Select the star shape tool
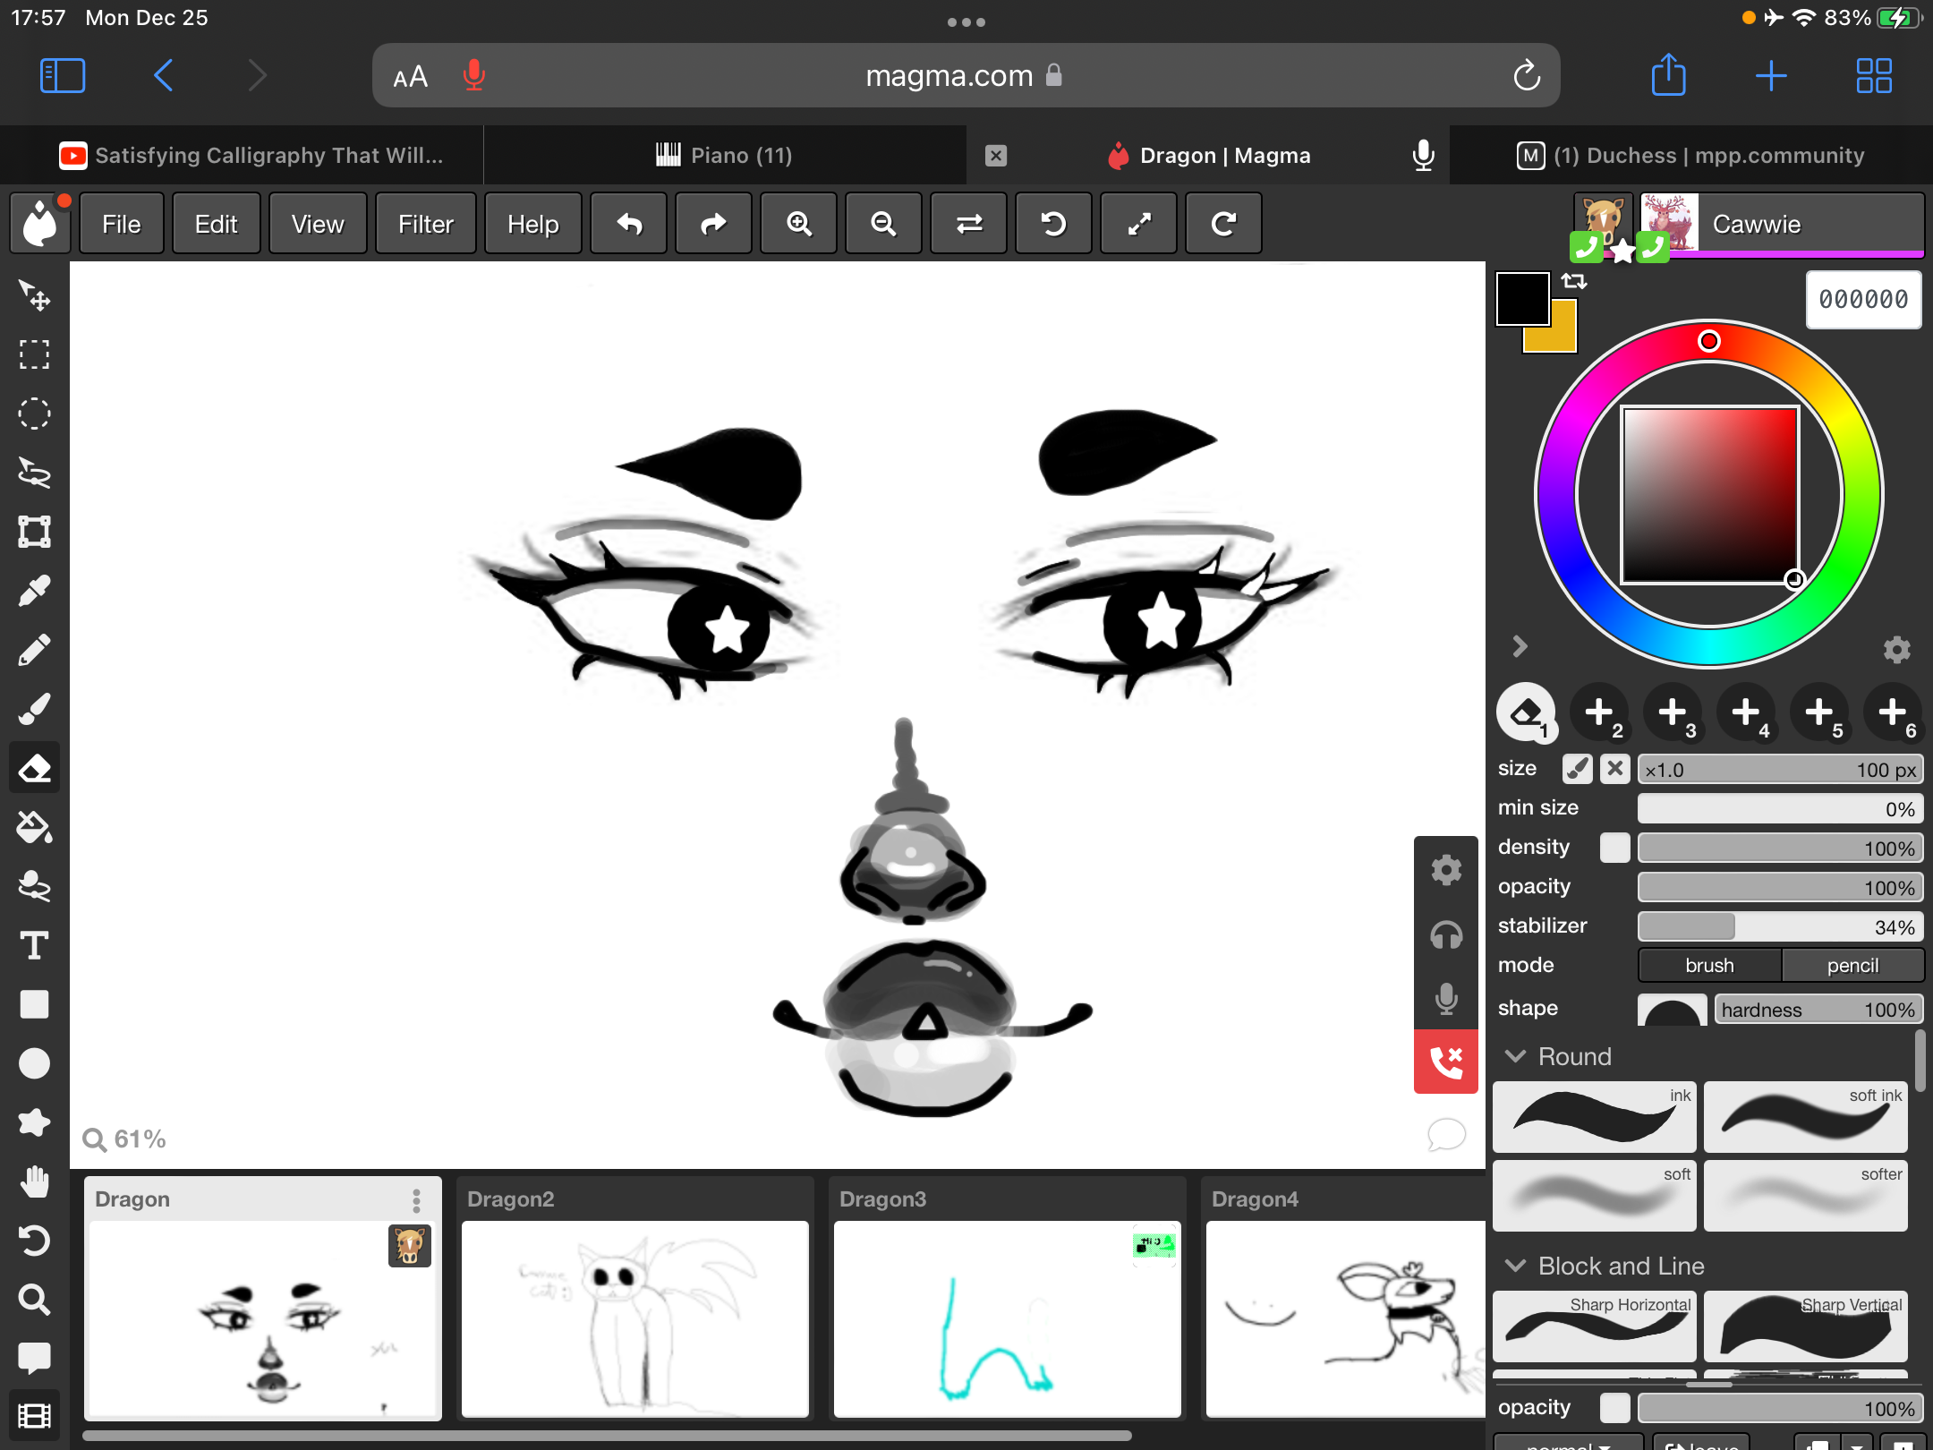This screenshot has width=1933, height=1450. tap(35, 1122)
